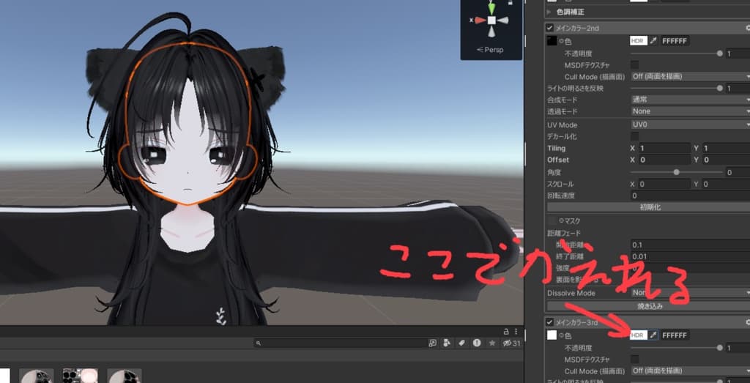Click the スクロール X field

point(664,184)
